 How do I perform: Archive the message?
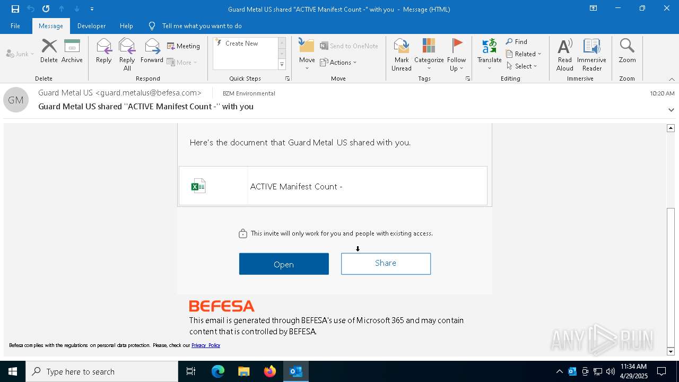(x=72, y=51)
